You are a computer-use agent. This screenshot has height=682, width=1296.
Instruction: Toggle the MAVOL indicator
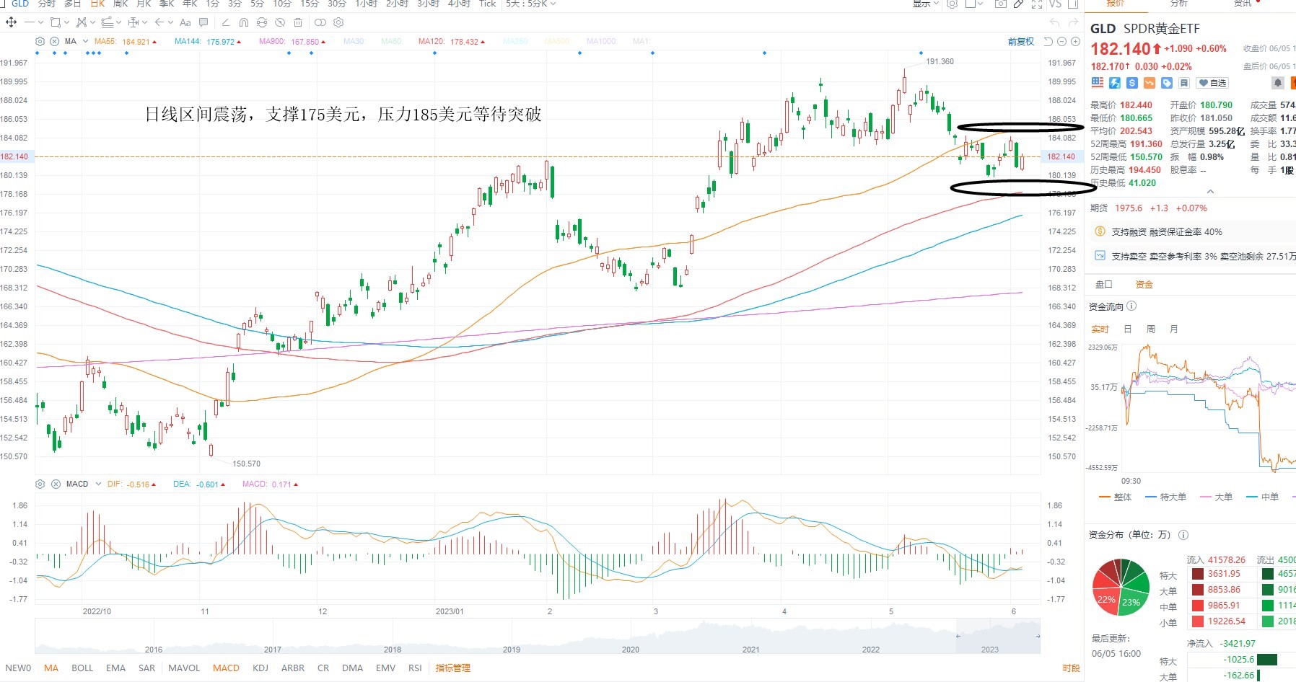pyautogui.click(x=184, y=668)
